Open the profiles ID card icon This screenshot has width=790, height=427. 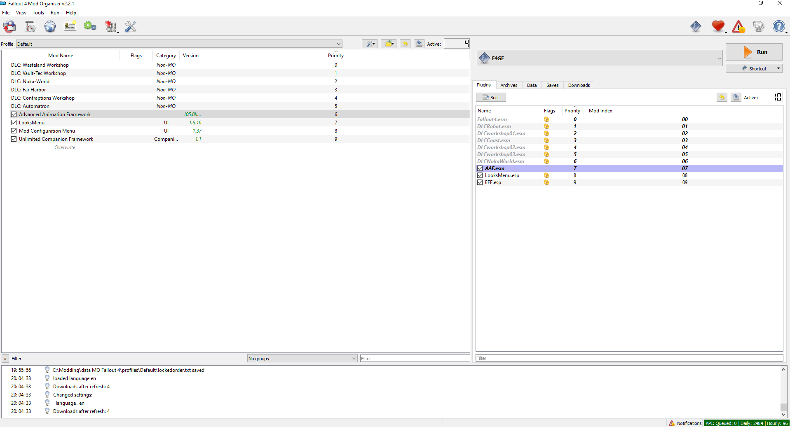pos(70,27)
